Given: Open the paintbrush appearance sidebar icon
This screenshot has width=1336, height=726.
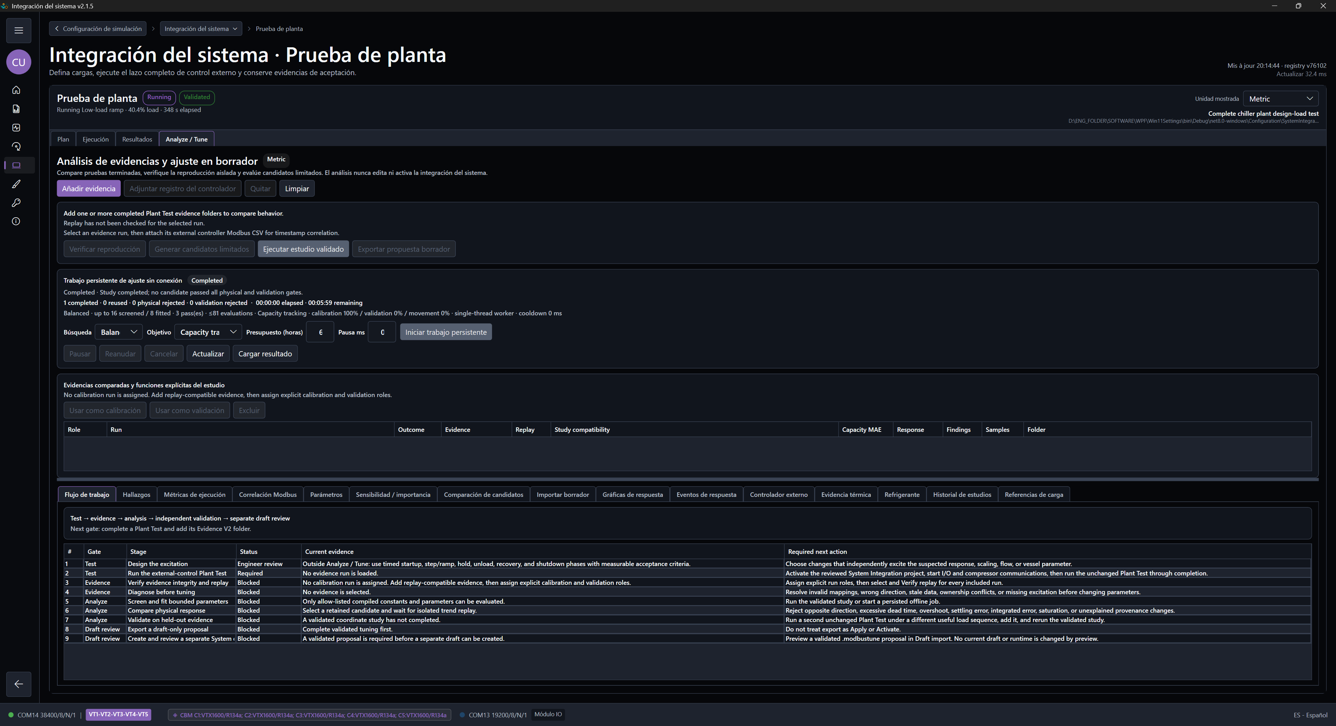Looking at the screenshot, I should [x=16, y=184].
